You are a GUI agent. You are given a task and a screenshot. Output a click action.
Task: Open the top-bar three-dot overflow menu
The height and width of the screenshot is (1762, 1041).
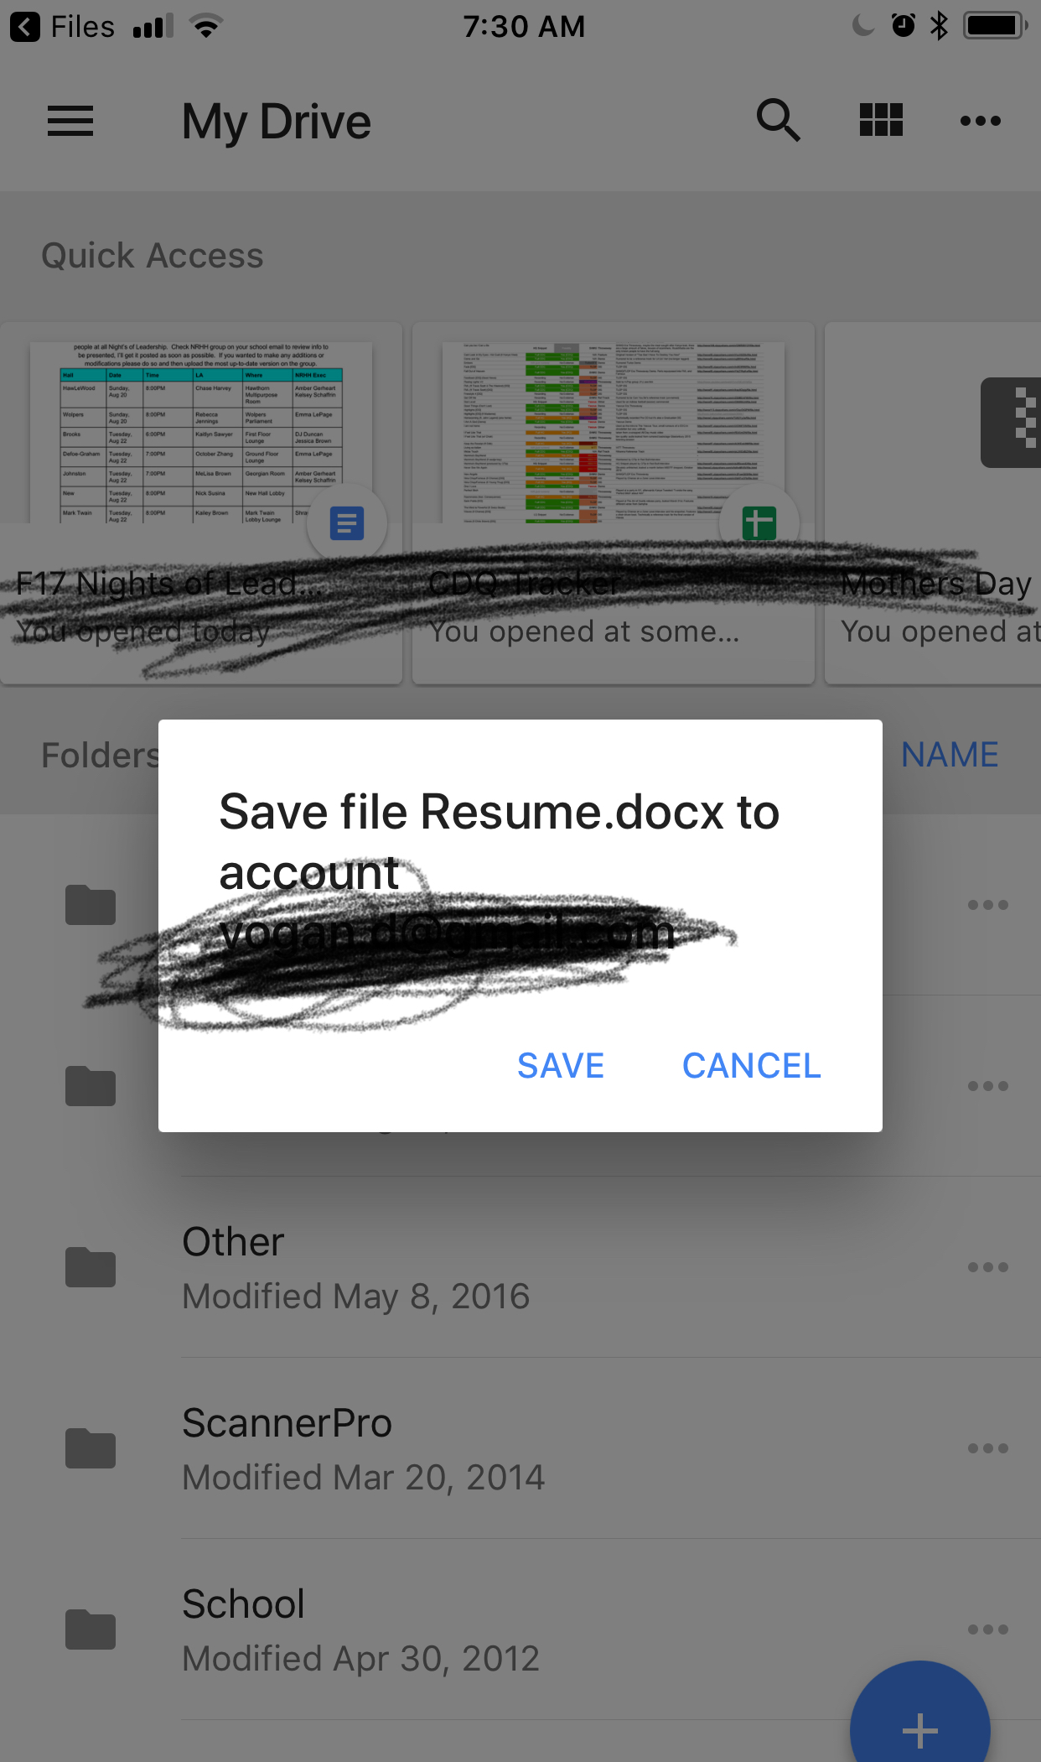pyautogui.click(x=980, y=121)
